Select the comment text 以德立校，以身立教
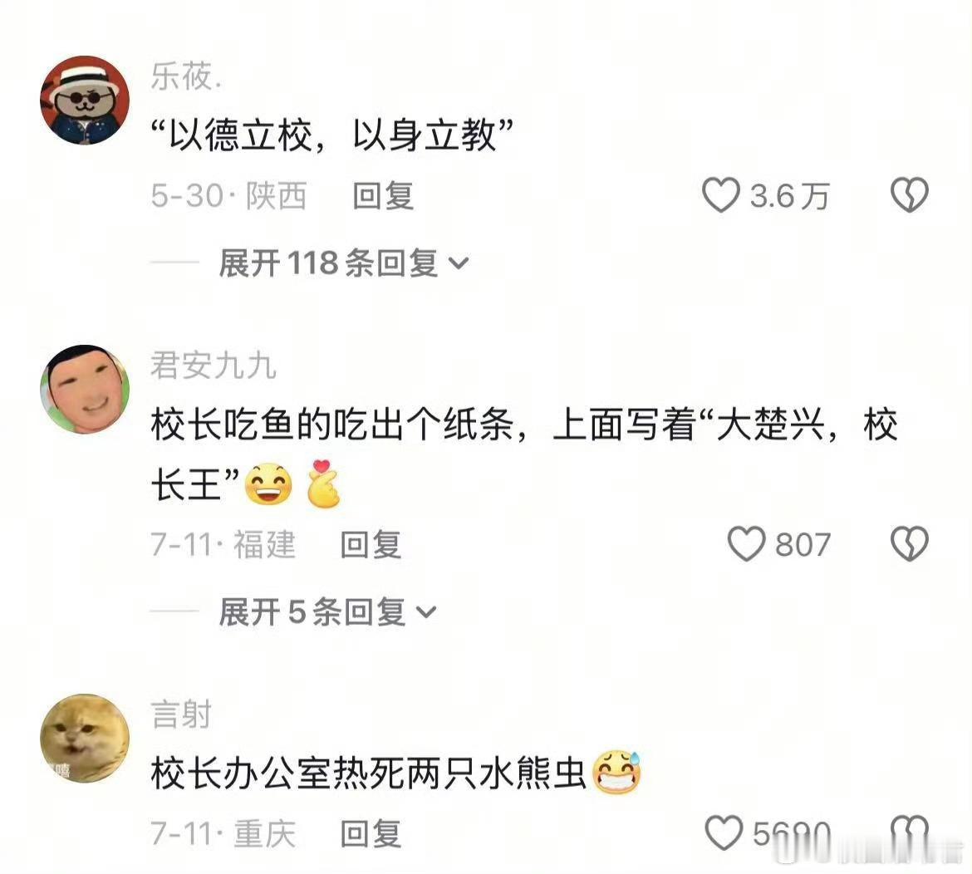The height and width of the screenshot is (874, 972). (x=332, y=135)
